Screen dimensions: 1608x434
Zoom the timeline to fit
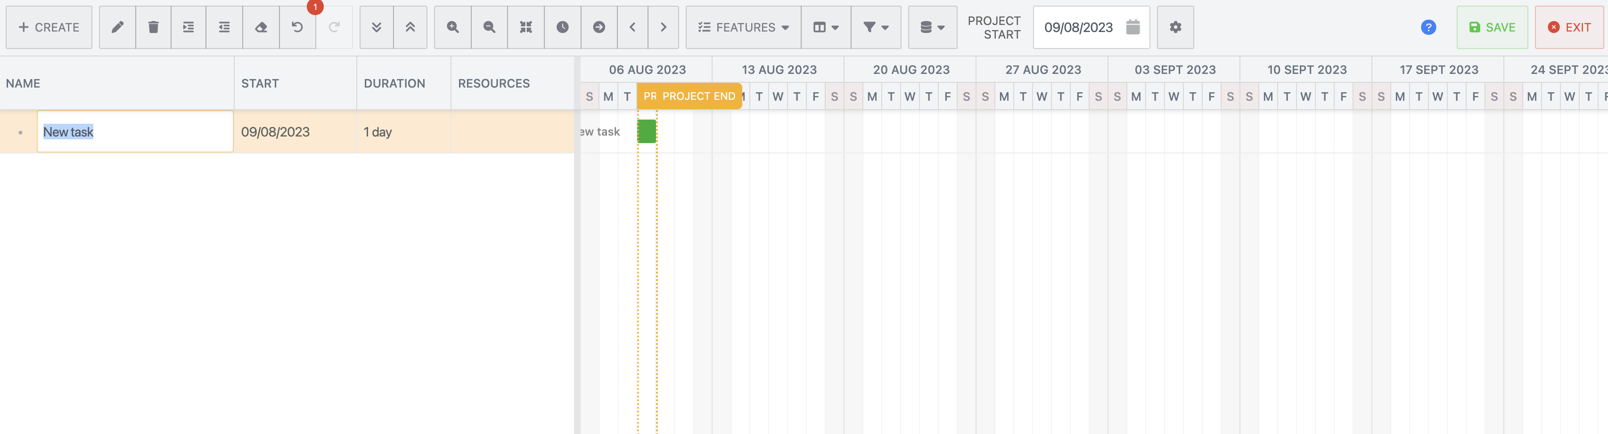tap(525, 27)
